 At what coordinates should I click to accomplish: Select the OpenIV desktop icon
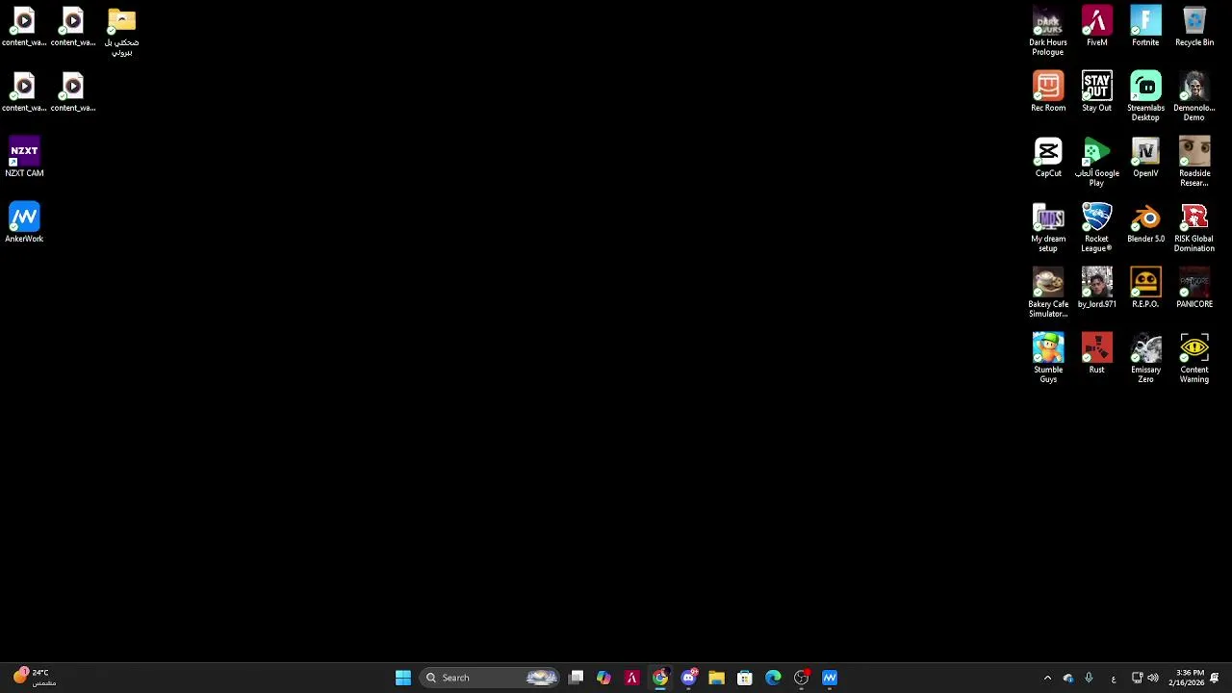pos(1145,158)
